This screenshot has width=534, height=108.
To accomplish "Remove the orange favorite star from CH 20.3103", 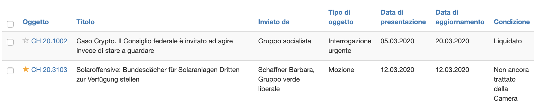I will [26, 69].
